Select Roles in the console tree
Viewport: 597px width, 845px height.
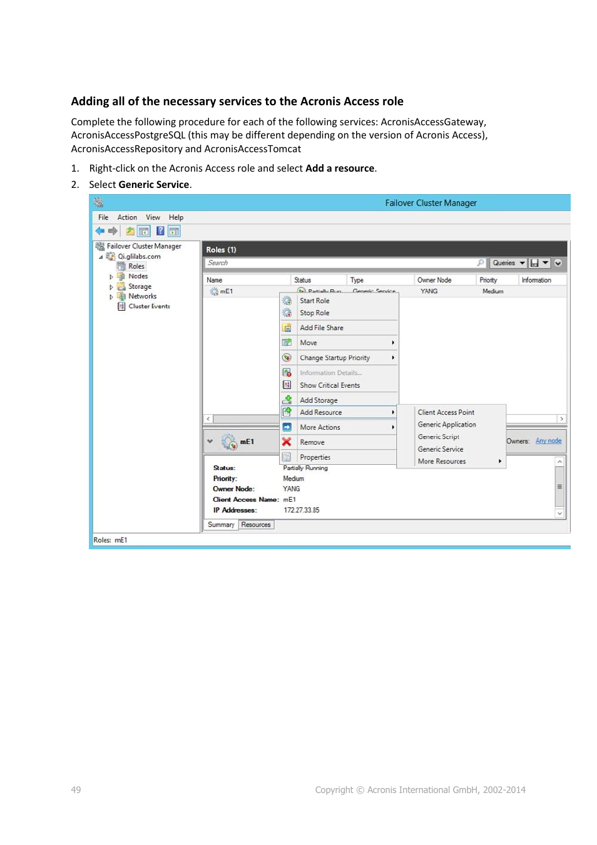(136, 266)
